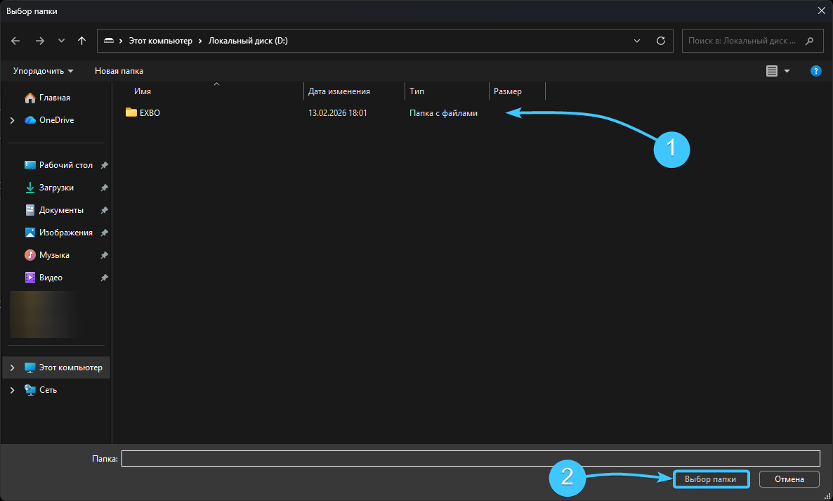Expand the OneDrive tree node
833x501 pixels.
point(12,120)
